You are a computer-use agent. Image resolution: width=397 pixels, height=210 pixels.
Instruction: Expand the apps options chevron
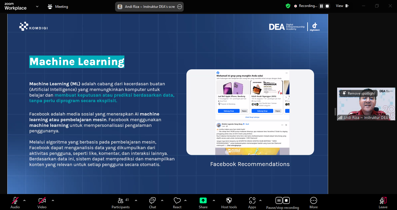click(x=260, y=200)
